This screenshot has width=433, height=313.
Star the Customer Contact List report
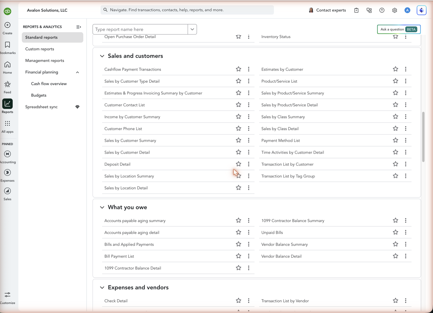(x=238, y=105)
